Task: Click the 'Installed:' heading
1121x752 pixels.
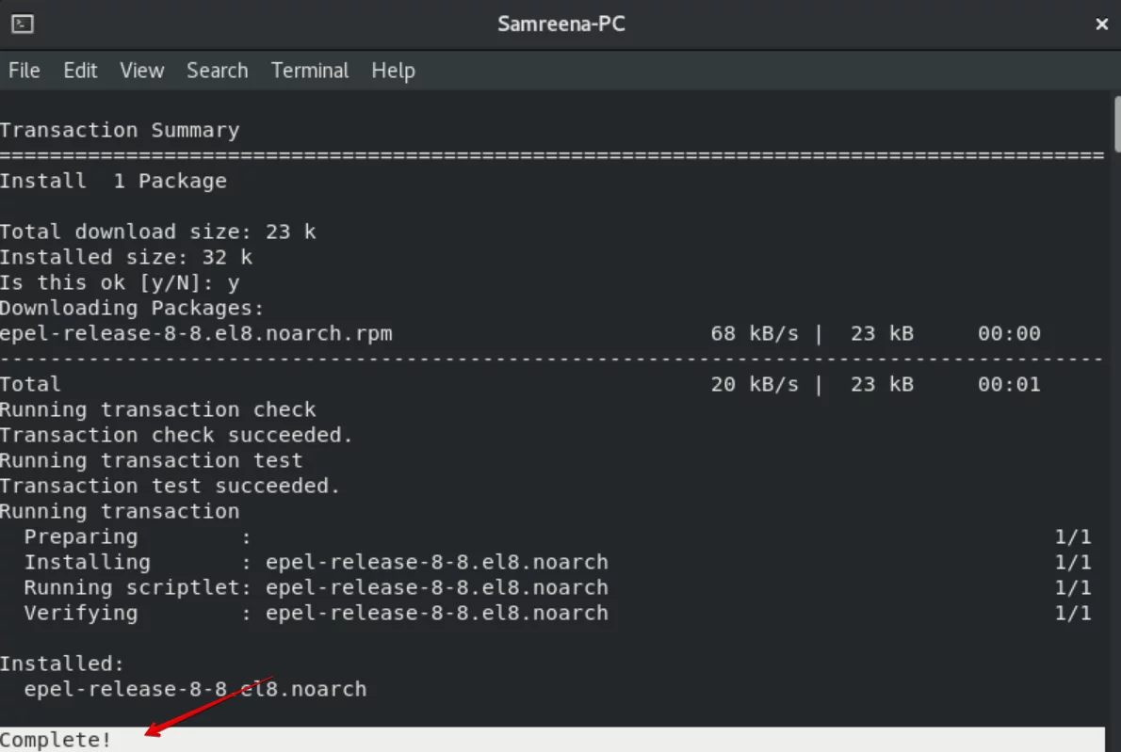Action: pos(62,664)
